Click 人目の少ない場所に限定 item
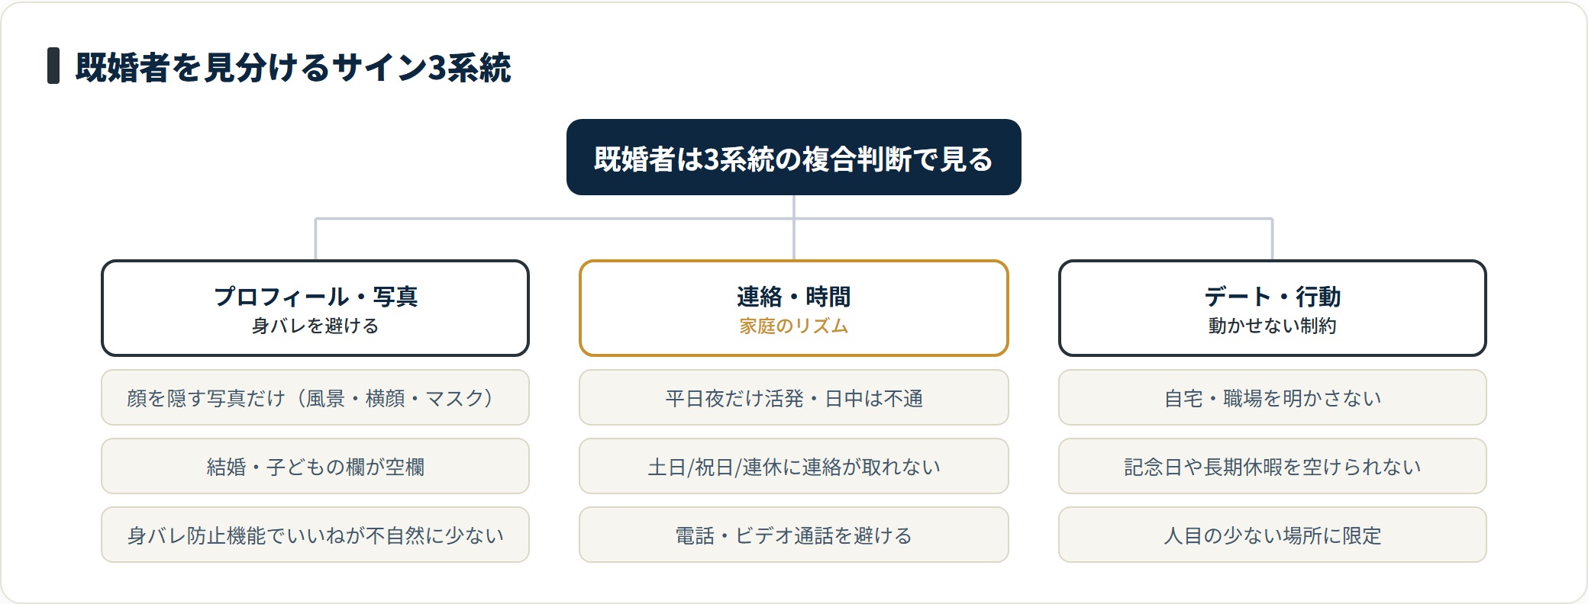This screenshot has height=604, width=1588. coord(1272,535)
